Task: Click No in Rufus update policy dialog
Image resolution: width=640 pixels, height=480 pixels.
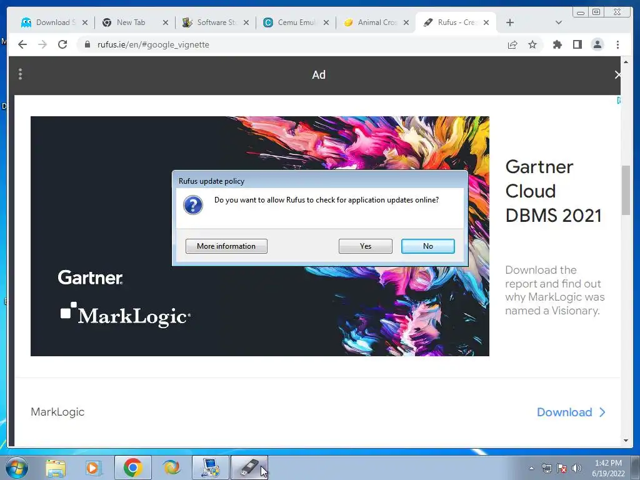Action: tap(427, 246)
